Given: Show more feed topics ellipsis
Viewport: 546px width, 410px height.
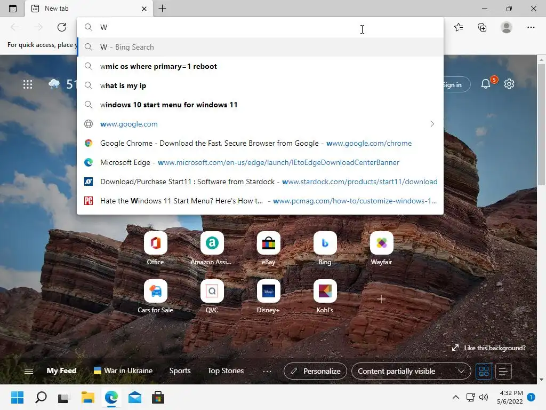Looking at the screenshot, I should coord(267,372).
